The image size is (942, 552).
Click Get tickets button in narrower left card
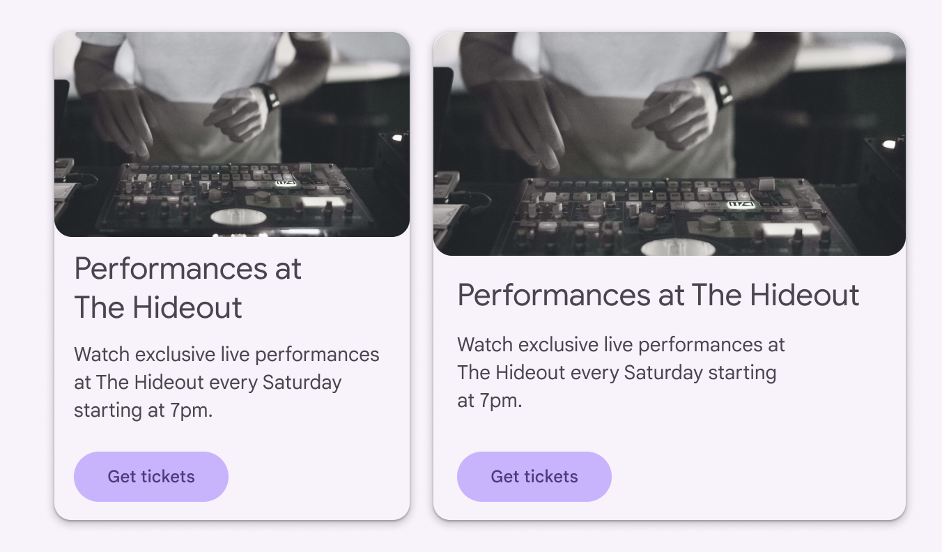(x=151, y=477)
